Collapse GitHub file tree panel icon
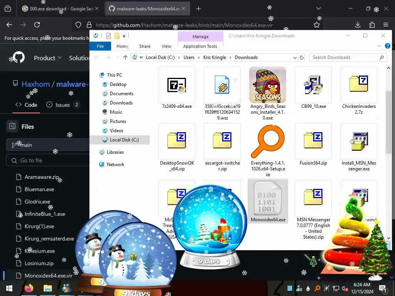This screenshot has height=296, width=395. pyautogui.click(x=12, y=126)
